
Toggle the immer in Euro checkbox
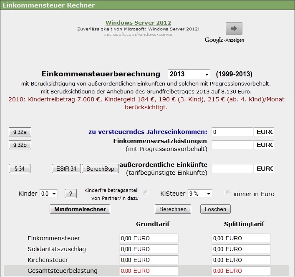pos(228,193)
